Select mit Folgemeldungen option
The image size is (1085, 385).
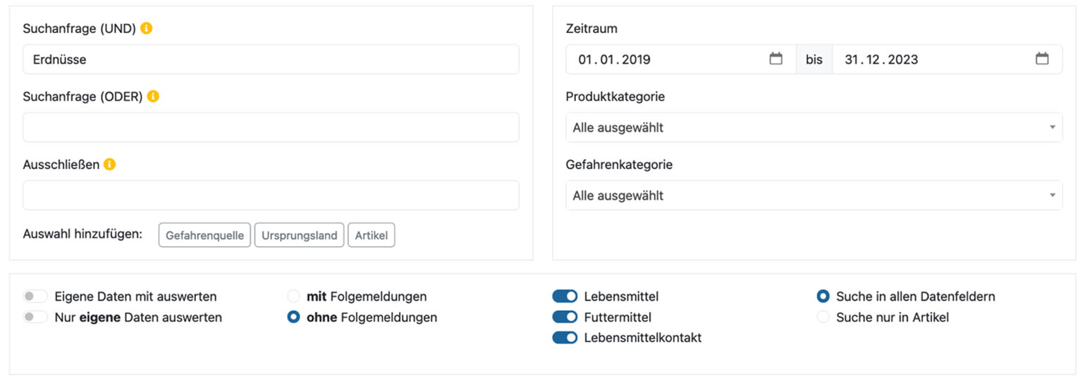[294, 296]
